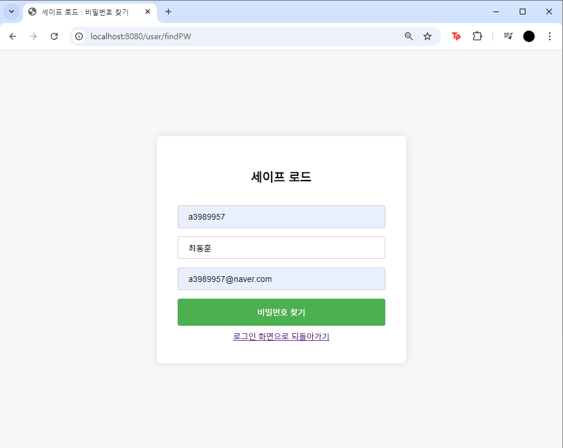This screenshot has width=563, height=448.
Task: Click the browser forward arrow
Action: pos(33,36)
